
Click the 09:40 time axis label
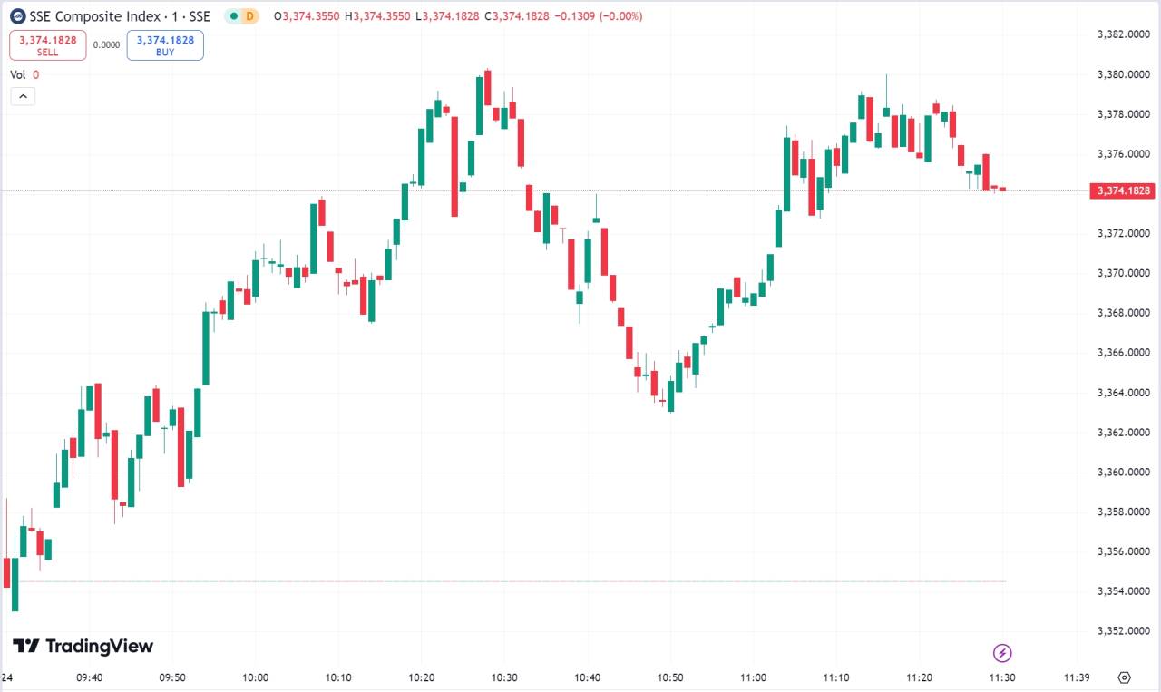point(89,677)
